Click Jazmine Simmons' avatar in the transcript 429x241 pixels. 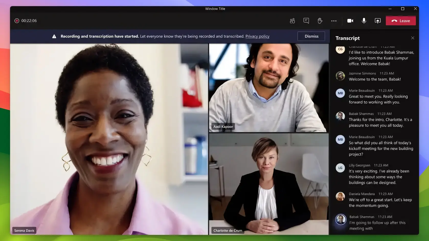coord(340,76)
